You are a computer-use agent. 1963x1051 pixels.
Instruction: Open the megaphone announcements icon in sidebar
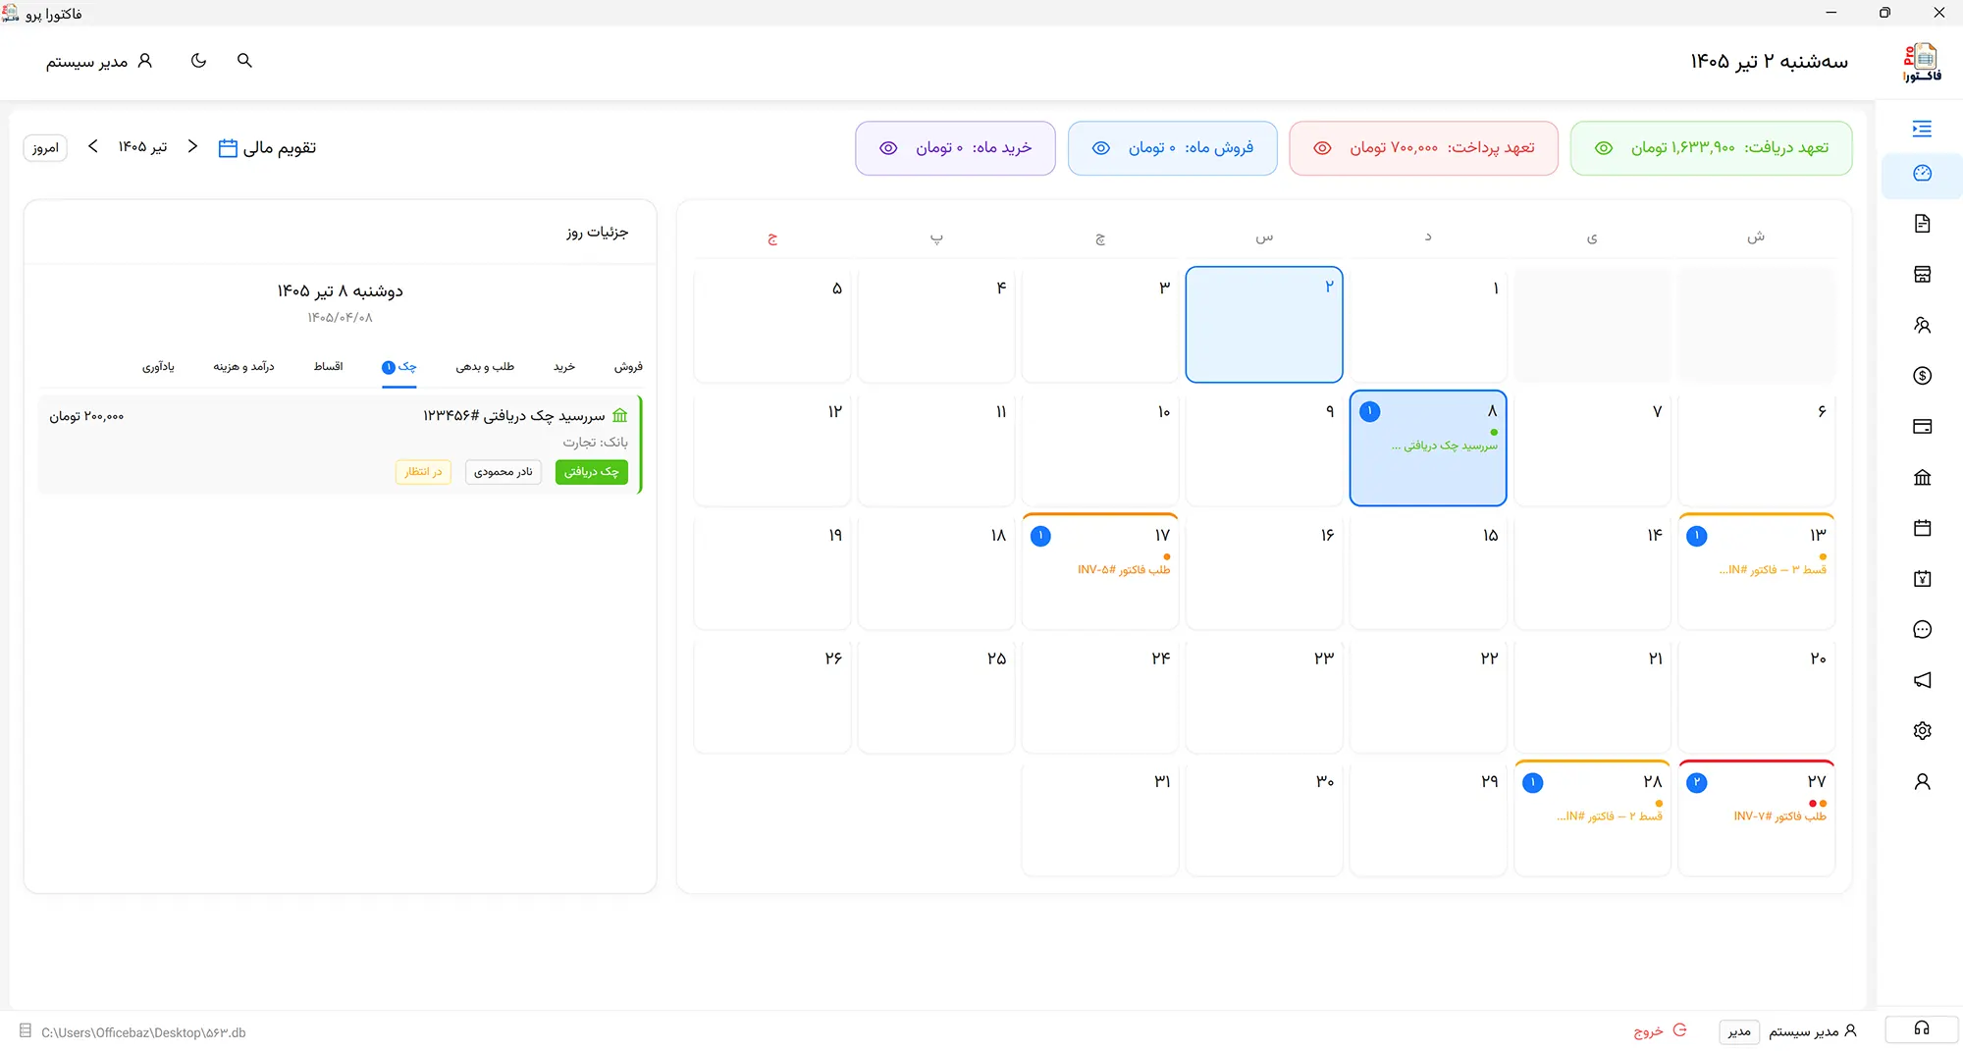tap(1922, 680)
